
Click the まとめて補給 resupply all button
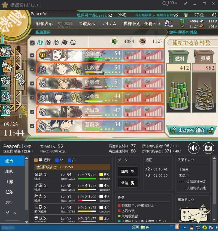pos(191,130)
